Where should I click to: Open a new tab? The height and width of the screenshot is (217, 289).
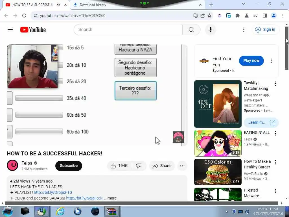tap(211, 5)
